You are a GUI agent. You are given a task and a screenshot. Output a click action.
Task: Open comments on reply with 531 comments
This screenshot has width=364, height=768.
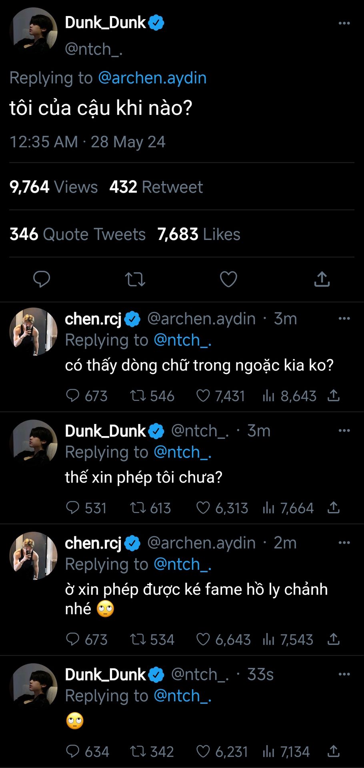73,508
